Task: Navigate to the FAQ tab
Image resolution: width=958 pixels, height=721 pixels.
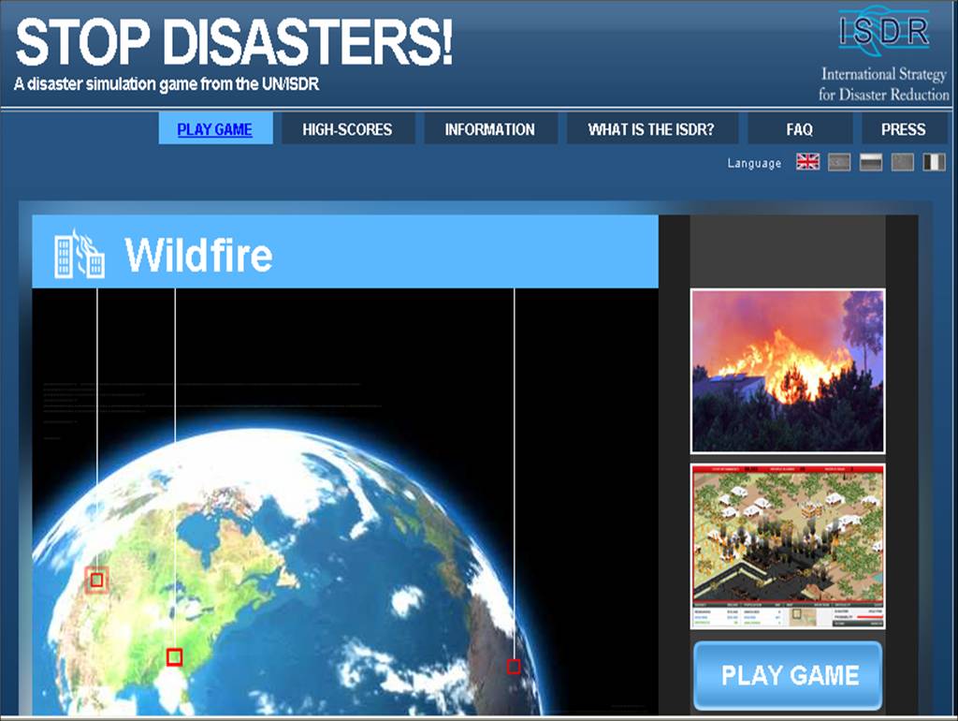Action: (x=799, y=129)
